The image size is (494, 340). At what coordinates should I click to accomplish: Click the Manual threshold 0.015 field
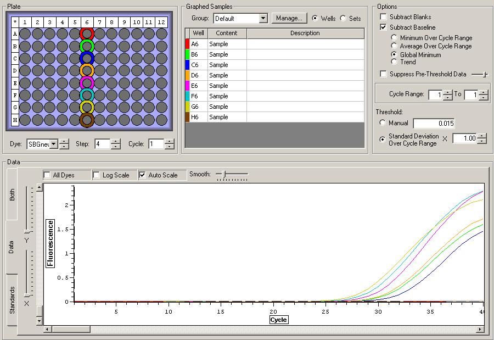coord(434,124)
